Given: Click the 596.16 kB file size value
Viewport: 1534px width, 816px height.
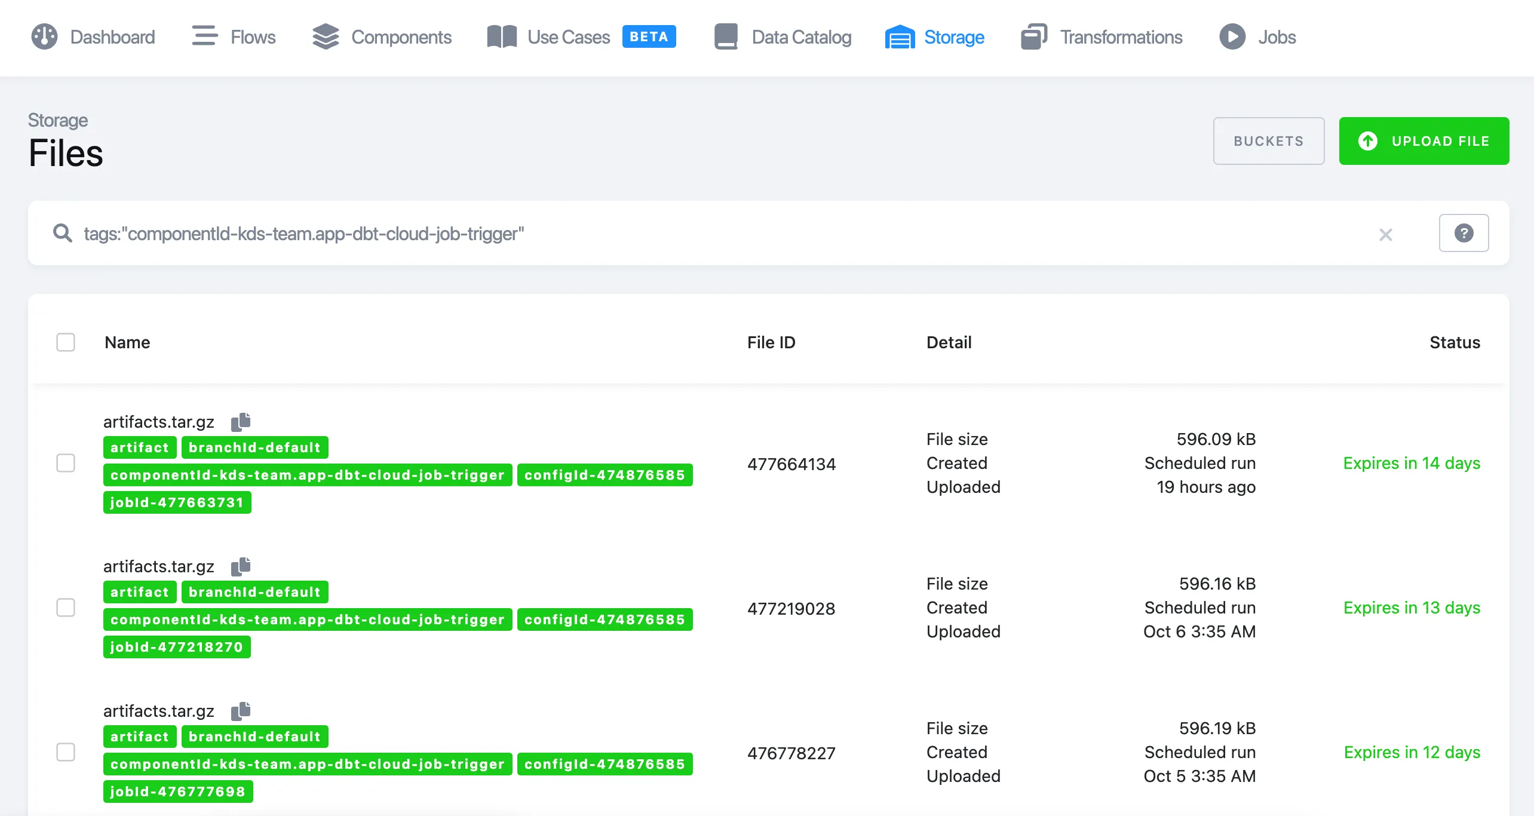Looking at the screenshot, I should [x=1217, y=584].
